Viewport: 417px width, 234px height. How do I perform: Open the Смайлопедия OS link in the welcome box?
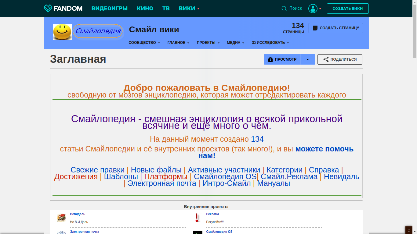[x=225, y=176]
